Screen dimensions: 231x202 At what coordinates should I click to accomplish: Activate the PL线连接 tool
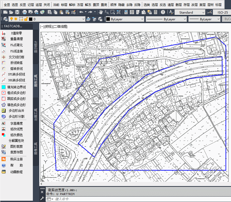click(16, 51)
